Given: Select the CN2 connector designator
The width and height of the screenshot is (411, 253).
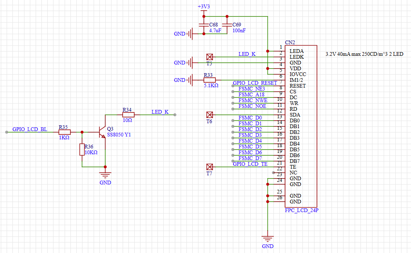Looking at the screenshot, I should click(x=290, y=43).
